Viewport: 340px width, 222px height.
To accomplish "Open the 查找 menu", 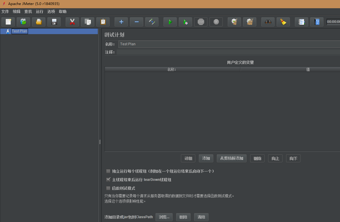I will click(x=28, y=11).
